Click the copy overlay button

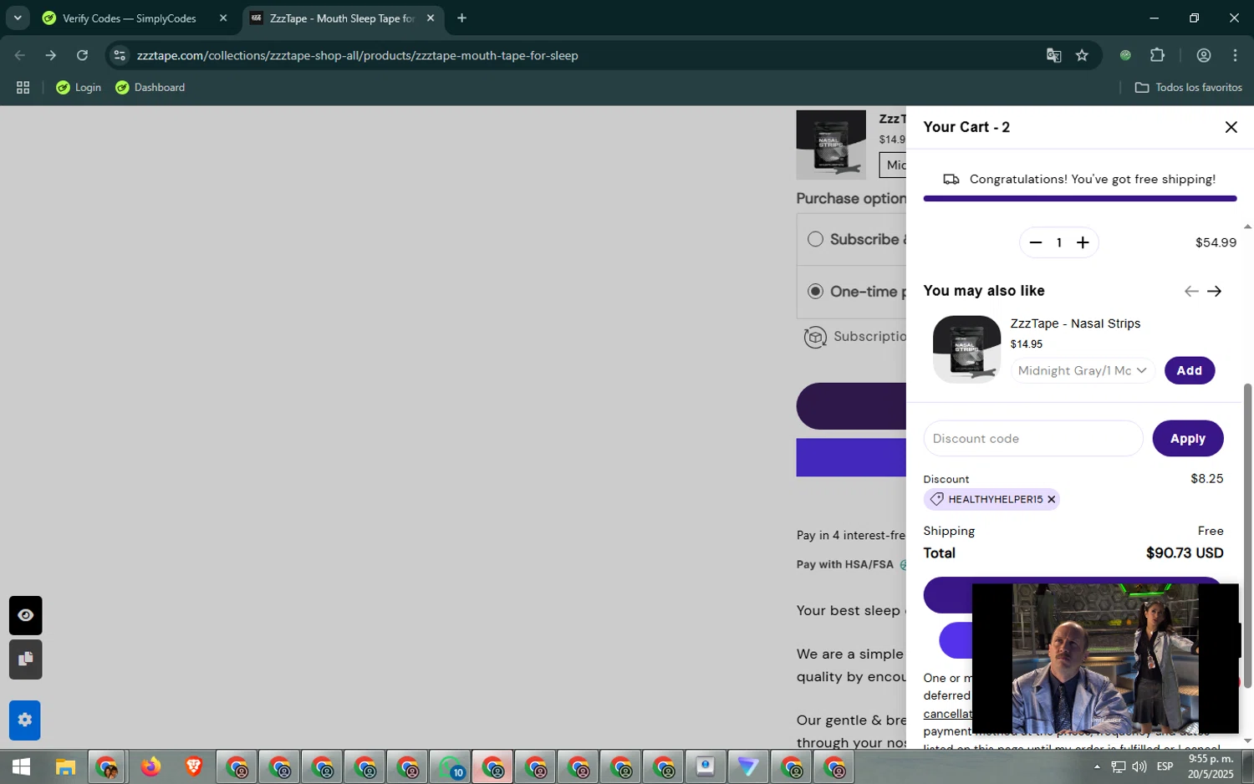25,659
